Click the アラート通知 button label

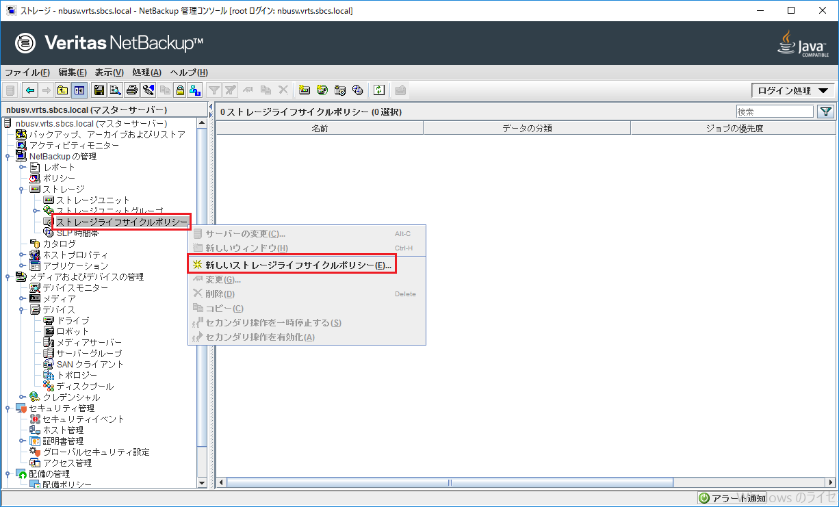coord(738,498)
